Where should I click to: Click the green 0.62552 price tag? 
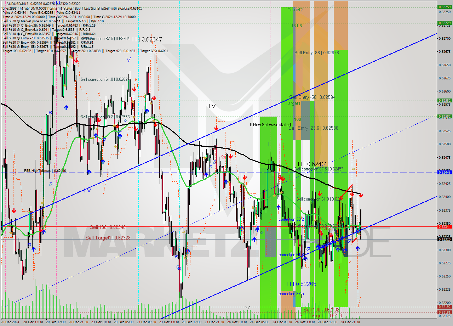(x=444, y=116)
